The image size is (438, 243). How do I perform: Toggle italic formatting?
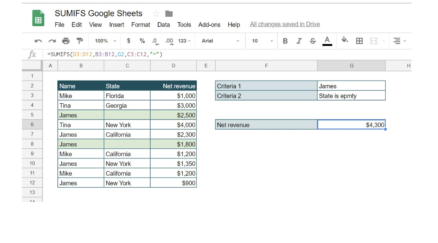(x=299, y=41)
